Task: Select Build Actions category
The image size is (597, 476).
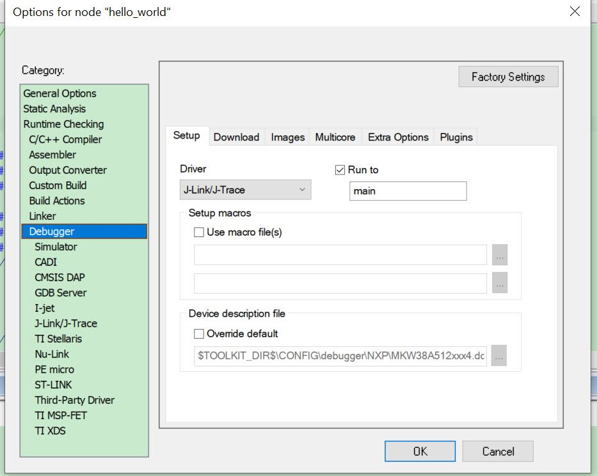Action: [x=57, y=201]
